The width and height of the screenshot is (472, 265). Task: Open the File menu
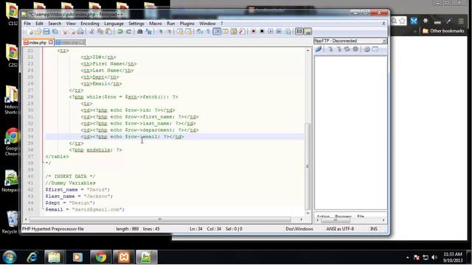27,24
